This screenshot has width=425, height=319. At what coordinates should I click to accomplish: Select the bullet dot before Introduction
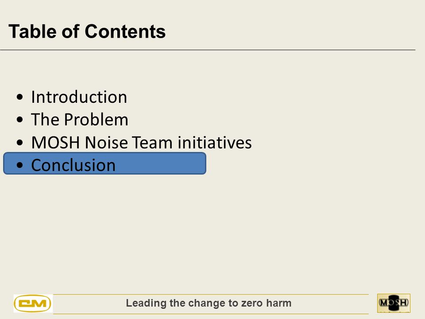pyautogui.click(x=19, y=97)
